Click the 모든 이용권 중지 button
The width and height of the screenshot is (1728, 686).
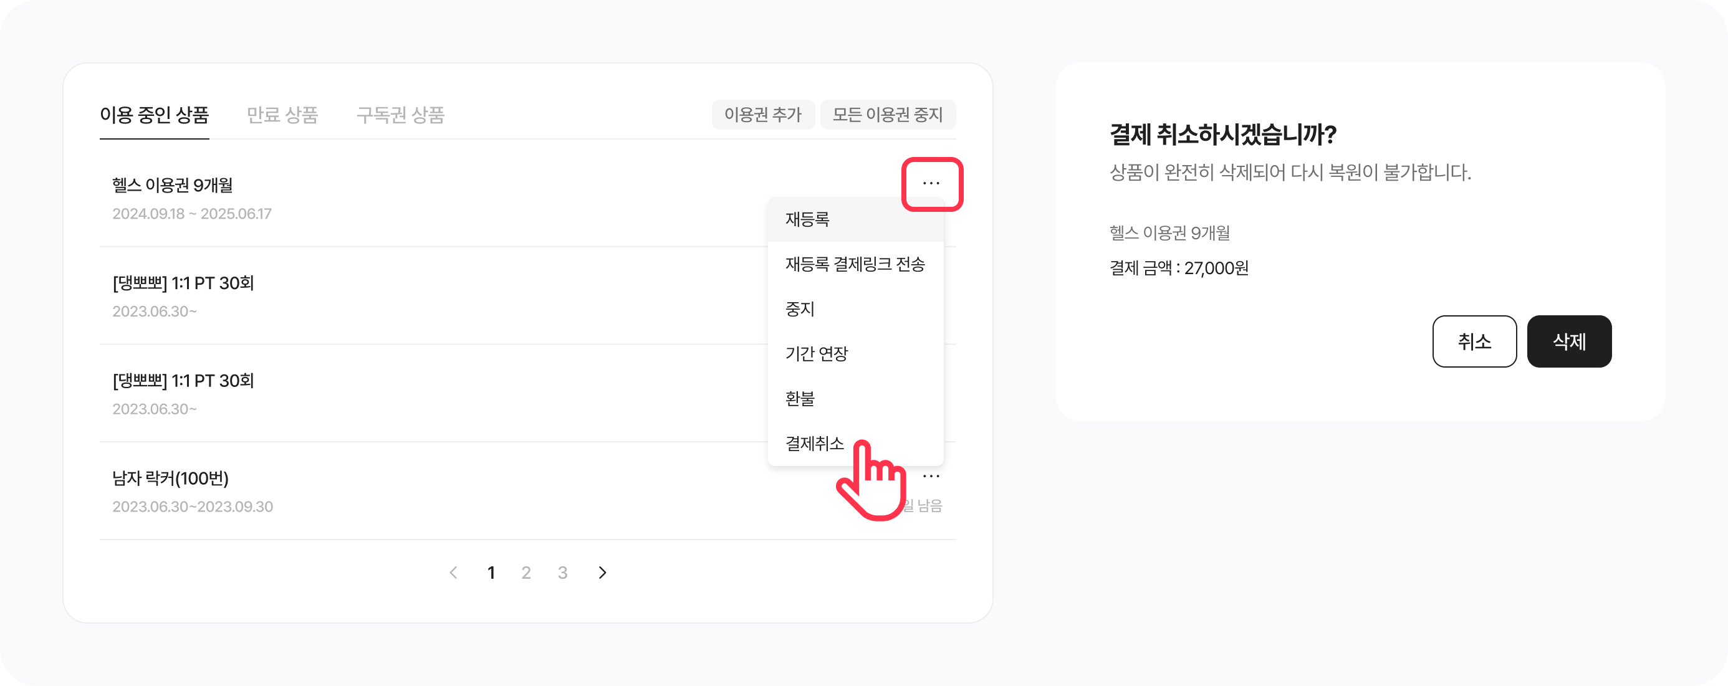[888, 115]
